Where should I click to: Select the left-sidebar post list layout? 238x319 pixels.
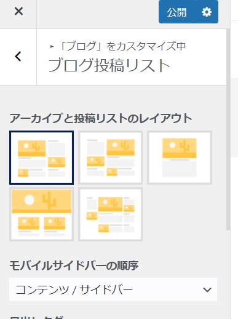pos(110,158)
